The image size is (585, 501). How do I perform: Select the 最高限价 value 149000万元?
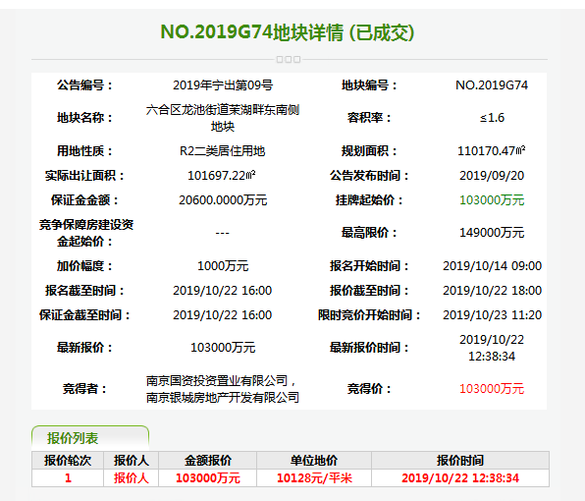(x=492, y=233)
